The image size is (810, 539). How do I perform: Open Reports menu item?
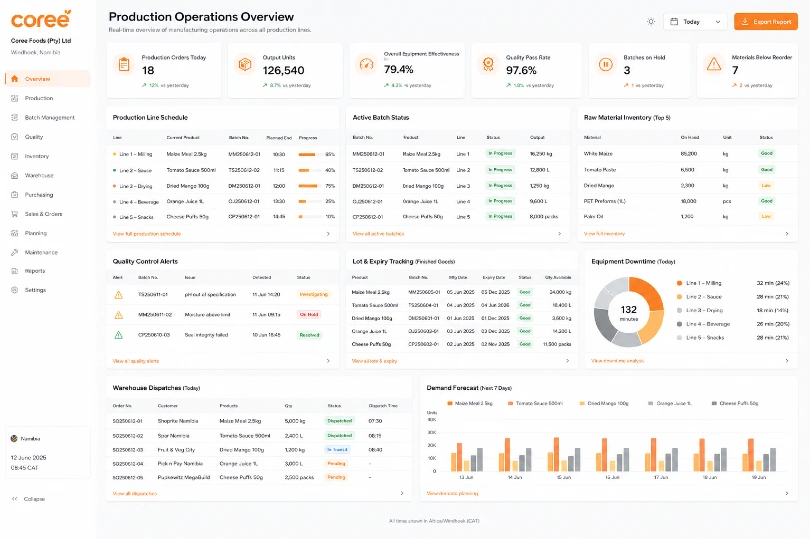47,271
